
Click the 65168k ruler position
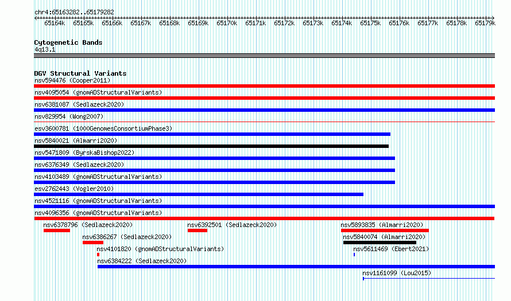[169, 23]
